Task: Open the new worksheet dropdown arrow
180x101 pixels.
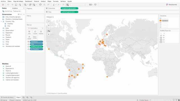Action: (x=28, y=5)
